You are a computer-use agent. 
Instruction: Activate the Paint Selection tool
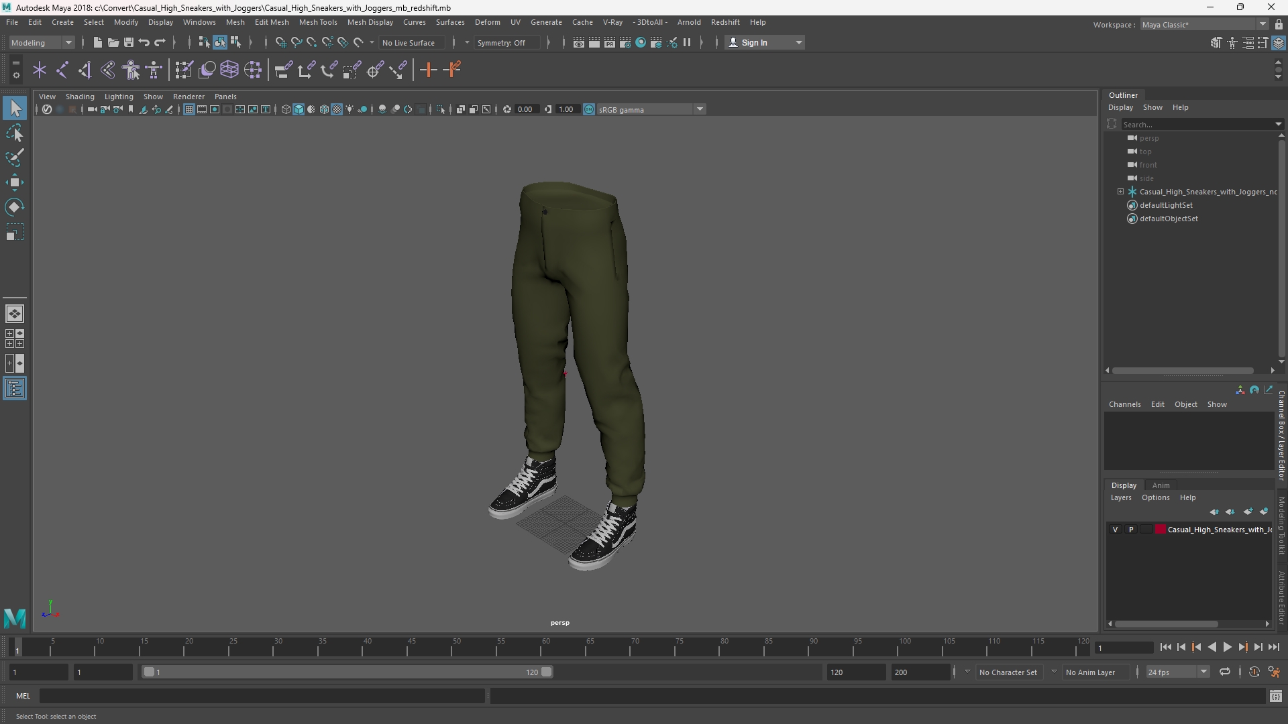[x=15, y=158]
